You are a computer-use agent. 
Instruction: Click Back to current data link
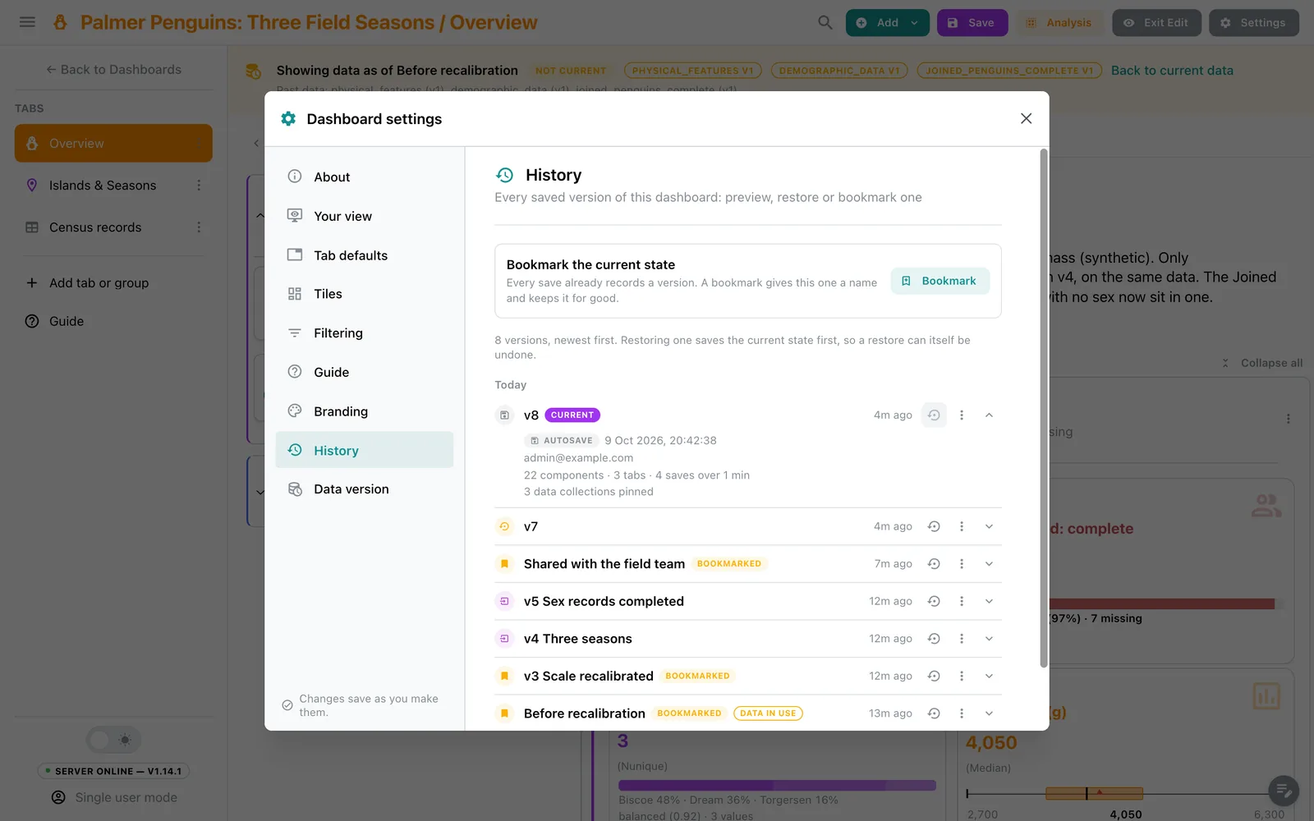(1172, 71)
